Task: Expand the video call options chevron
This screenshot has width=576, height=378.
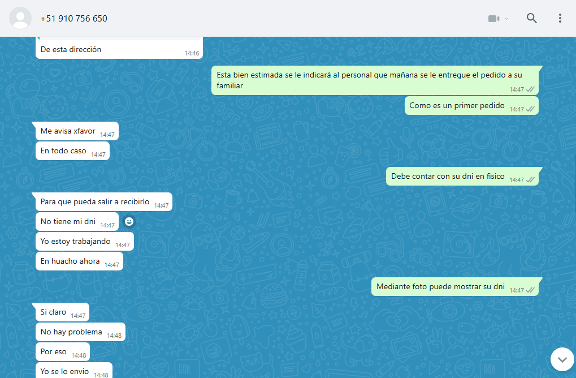Action: tap(506, 19)
